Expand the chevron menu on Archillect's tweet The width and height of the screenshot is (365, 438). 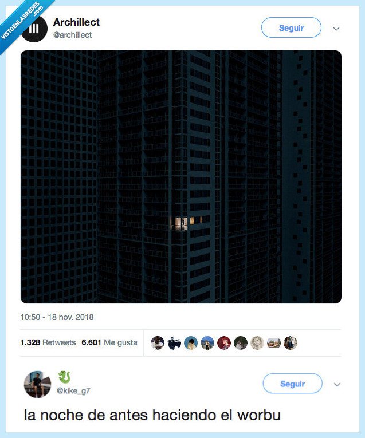point(336,29)
